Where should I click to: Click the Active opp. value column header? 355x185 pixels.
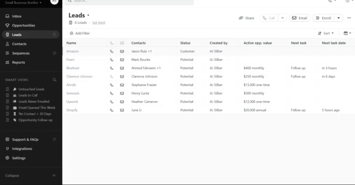[x=258, y=43]
